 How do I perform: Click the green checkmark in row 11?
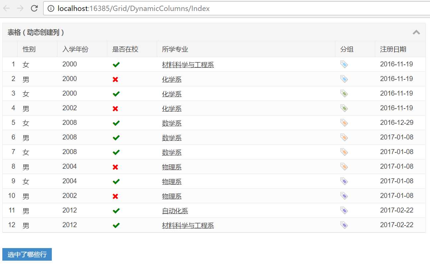[116, 211]
